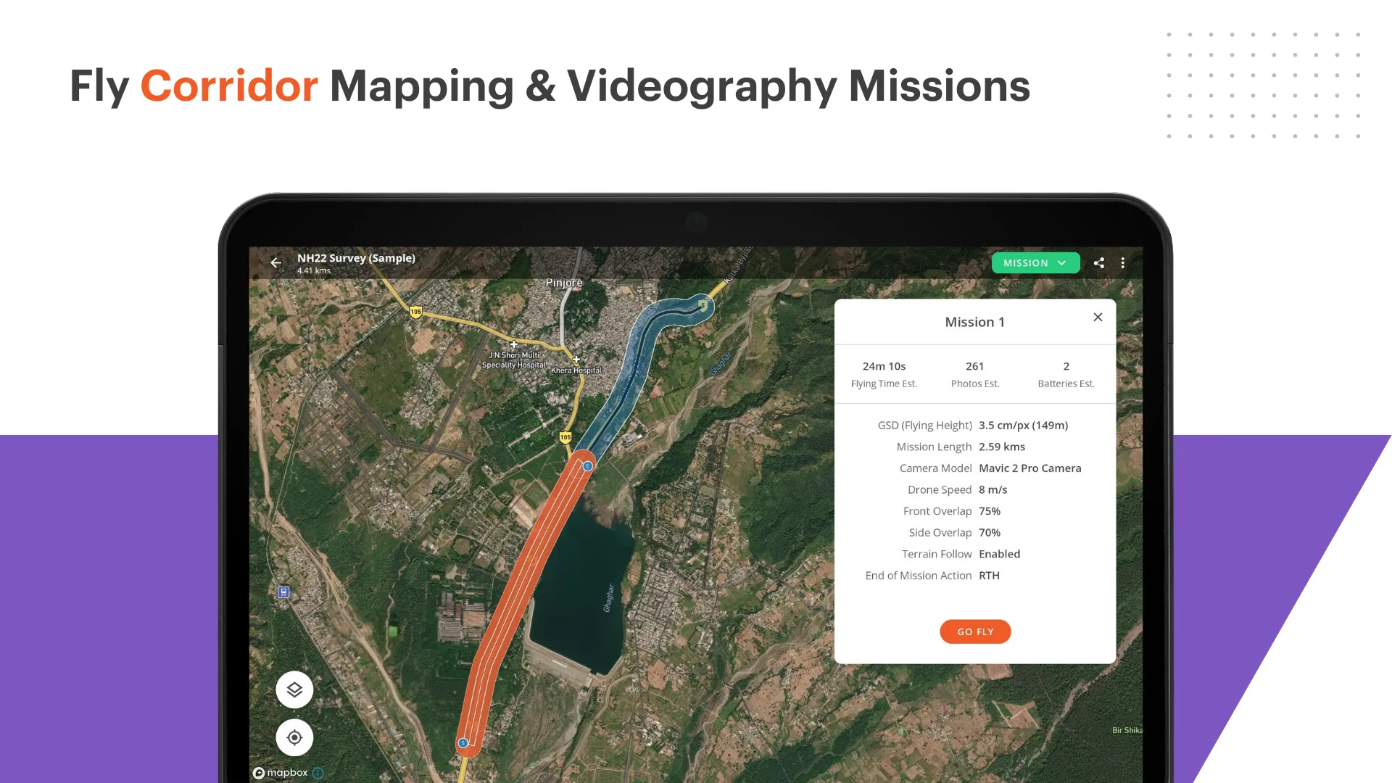Open the NH22 Survey (Sample) title
Viewport: 1392px width, 783px height.
[x=356, y=257]
